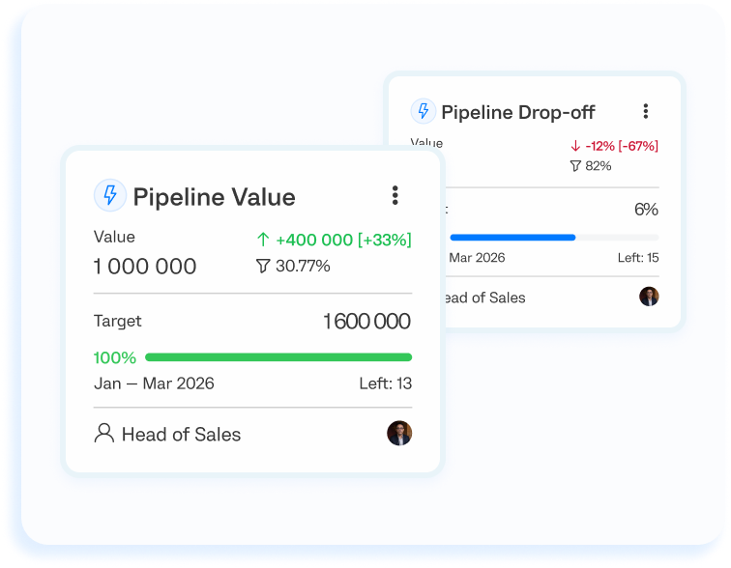The height and width of the screenshot is (568, 731).
Task: Click the Target label on Pipeline Value
Action: click(x=118, y=322)
